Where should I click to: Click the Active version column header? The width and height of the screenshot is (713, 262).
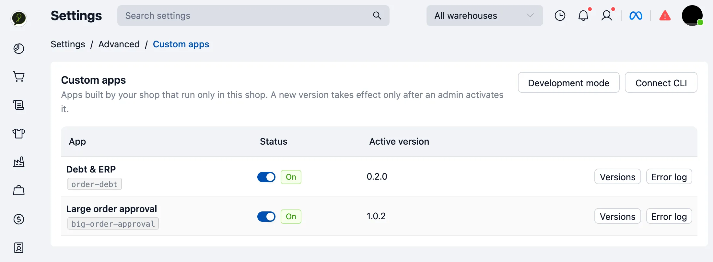coord(399,141)
